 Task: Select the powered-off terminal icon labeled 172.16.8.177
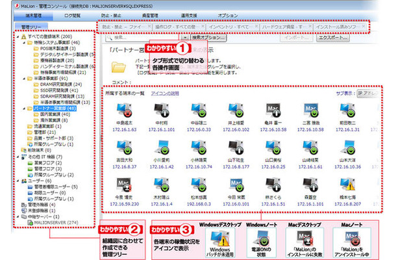pos(236,148)
